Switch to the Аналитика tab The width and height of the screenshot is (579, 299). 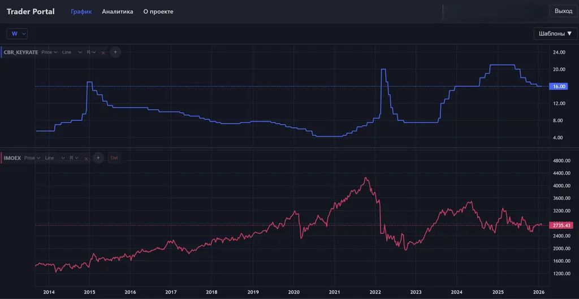(x=118, y=11)
